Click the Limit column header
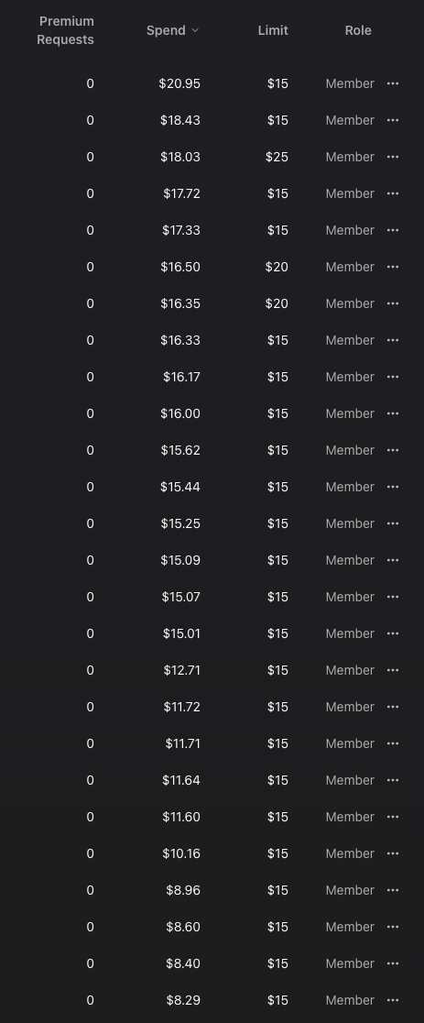This screenshot has width=424, height=1023. coord(273,30)
